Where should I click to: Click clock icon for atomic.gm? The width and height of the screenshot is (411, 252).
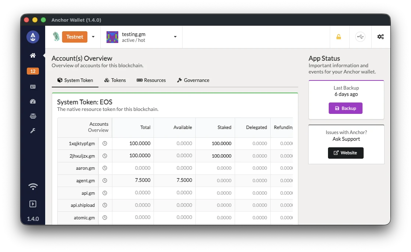click(x=105, y=217)
